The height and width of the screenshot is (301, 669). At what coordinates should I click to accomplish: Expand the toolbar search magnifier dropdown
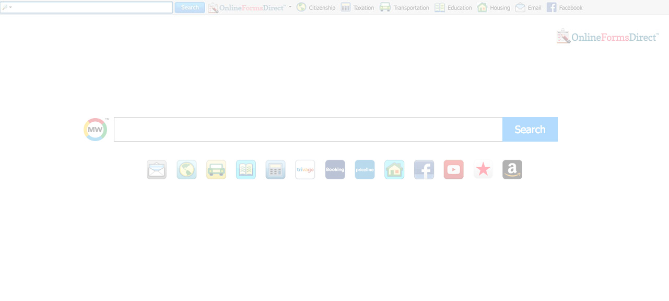pyautogui.click(x=7, y=7)
